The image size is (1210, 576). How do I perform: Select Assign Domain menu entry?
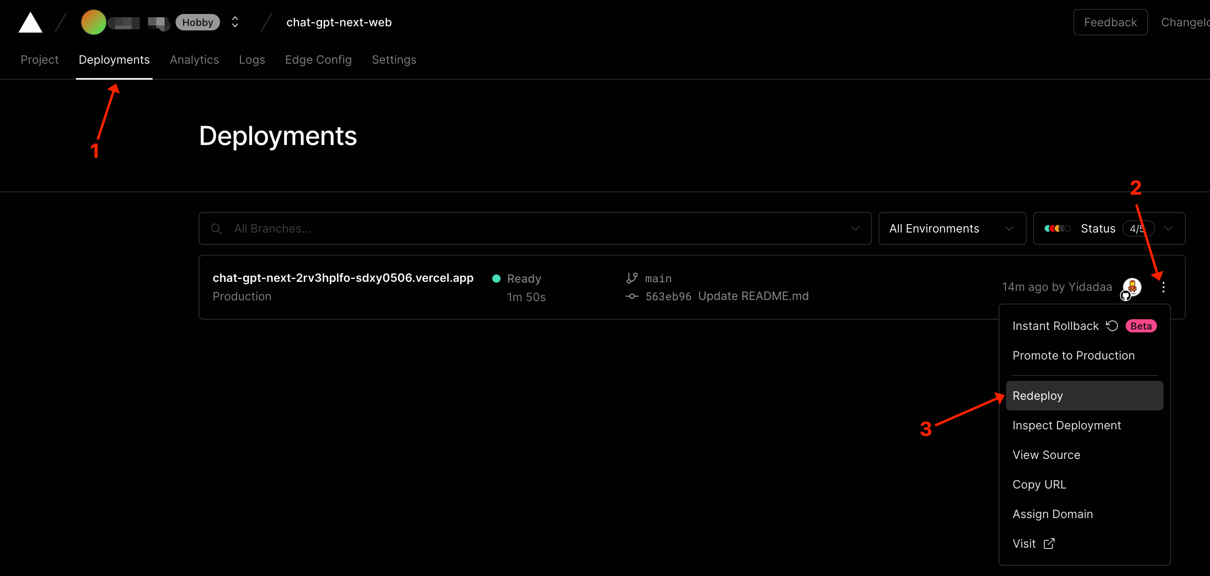click(1084, 514)
